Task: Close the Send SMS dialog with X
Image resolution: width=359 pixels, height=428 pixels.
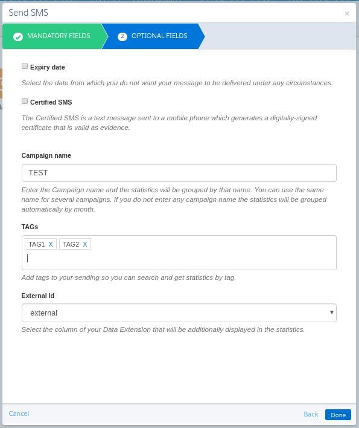Action: [x=347, y=13]
